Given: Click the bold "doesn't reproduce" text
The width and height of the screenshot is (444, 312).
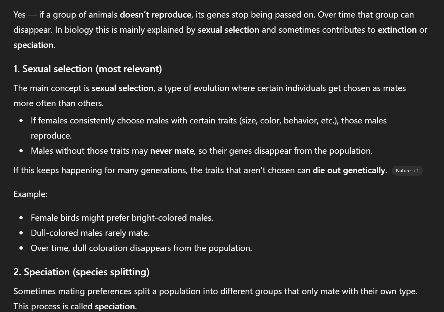Looking at the screenshot, I should (x=155, y=15).
